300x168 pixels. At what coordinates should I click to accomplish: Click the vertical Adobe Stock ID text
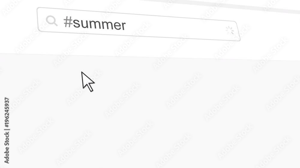point(7,130)
